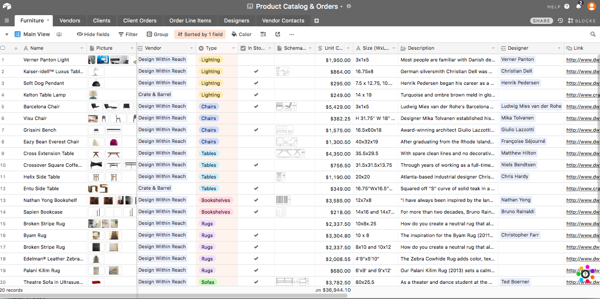Click the Airtable home logo icon
Image resolution: width=600 pixels, height=299 pixels.
(x=7, y=6)
